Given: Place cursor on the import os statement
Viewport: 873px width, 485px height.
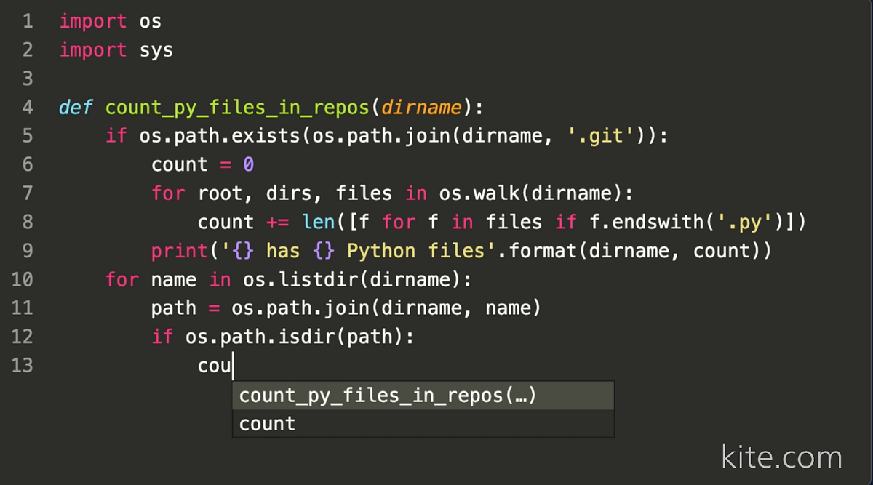Looking at the screenshot, I should [107, 21].
